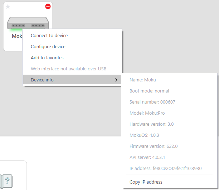Click the Moku device name label on the card
Viewport: 219px width, 190px height.
pos(17,36)
